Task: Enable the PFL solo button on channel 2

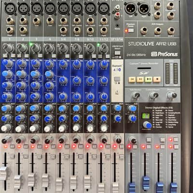Action: [x=26, y=156]
